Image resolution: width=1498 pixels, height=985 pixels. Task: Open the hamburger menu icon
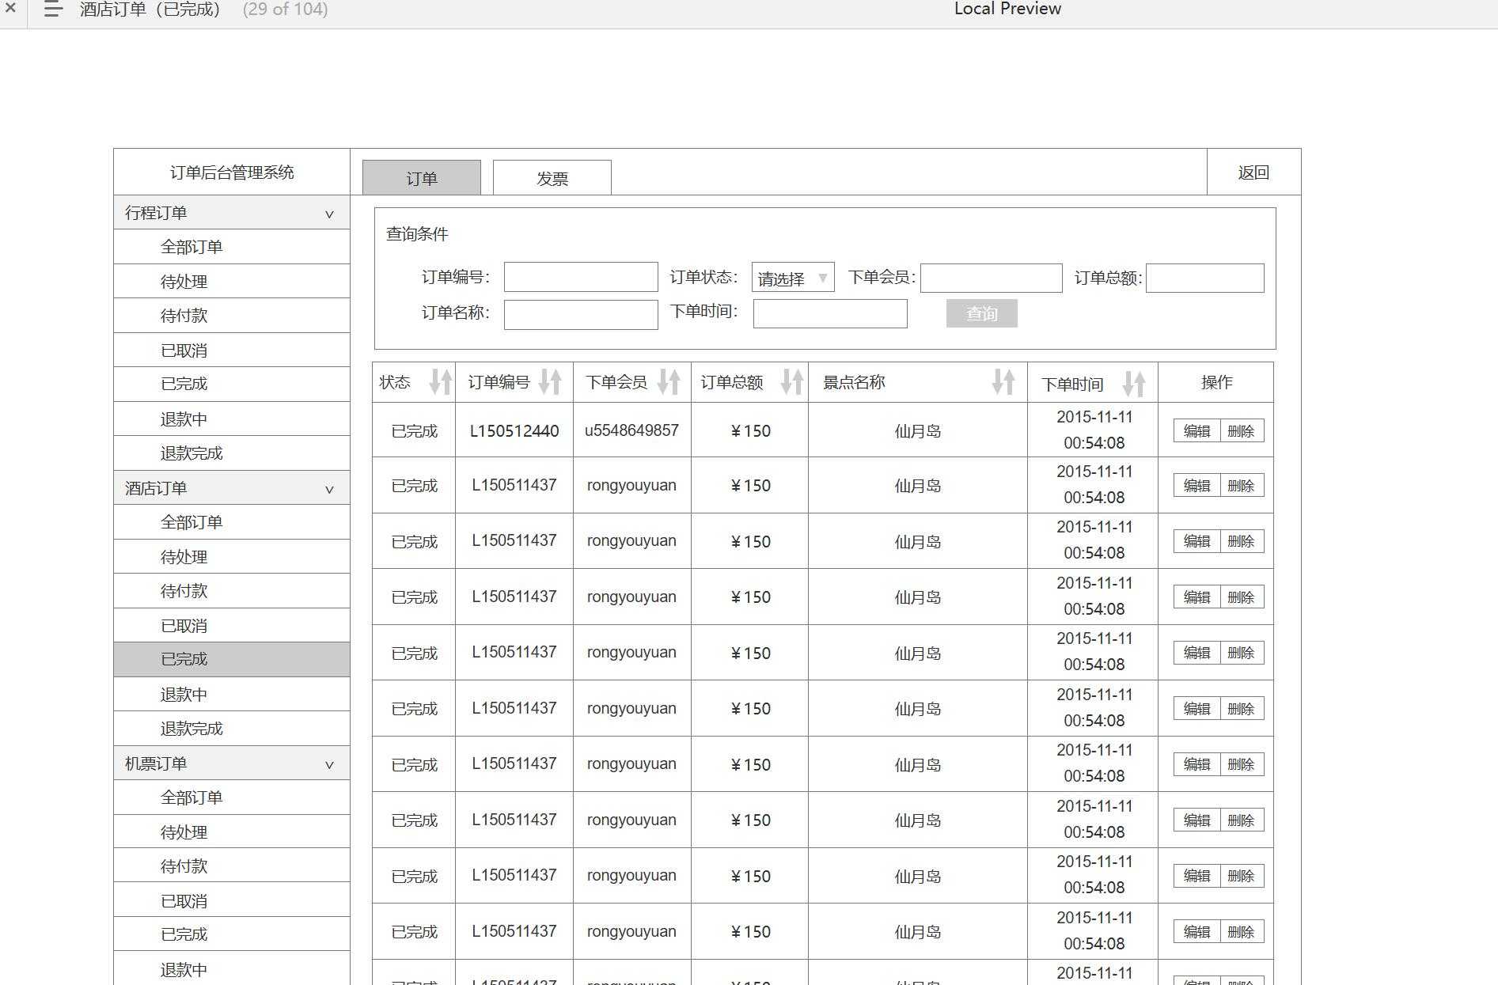pyautogui.click(x=52, y=9)
